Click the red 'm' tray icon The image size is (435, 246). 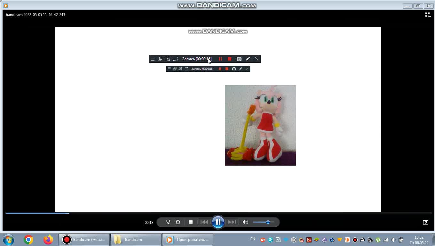pos(263,240)
